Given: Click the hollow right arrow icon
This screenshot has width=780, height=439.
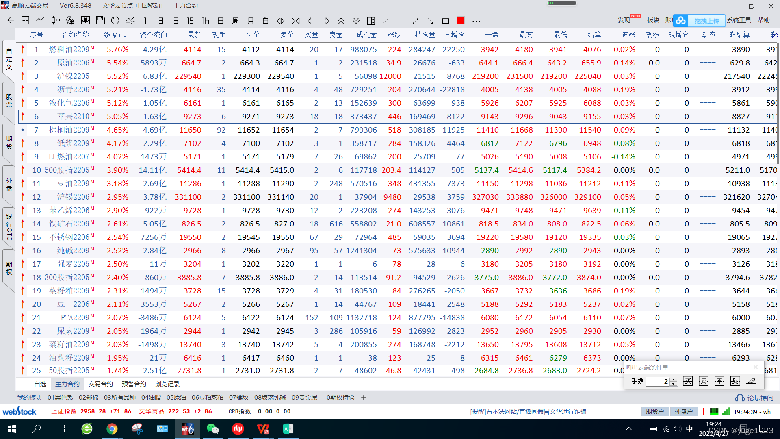Looking at the screenshot, I should (326, 21).
